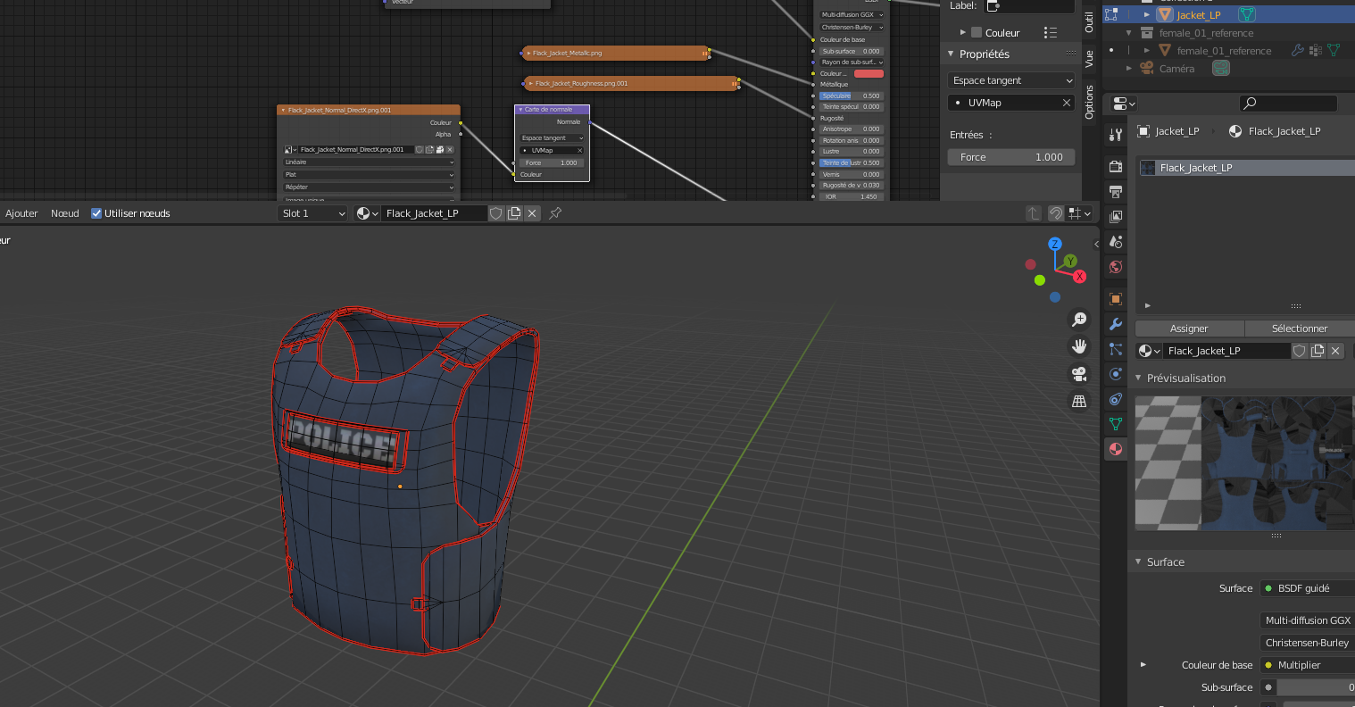Expand the Couleur de base property
Image resolution: width=1355 pixels, height=707 pixels.
tap(1143, 665)
